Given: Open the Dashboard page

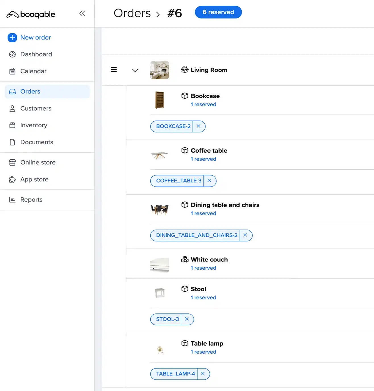Looking at the screenshot, I should (x=36, y=54).
